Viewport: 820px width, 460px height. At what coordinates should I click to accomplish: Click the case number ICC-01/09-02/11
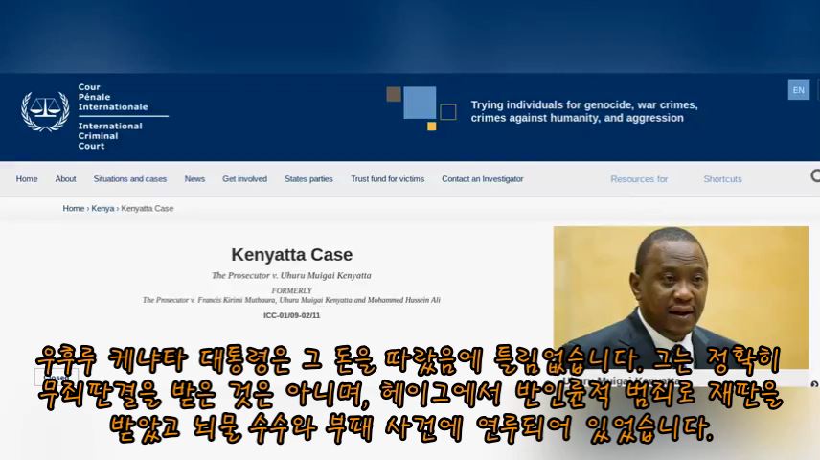click(292, 315)
